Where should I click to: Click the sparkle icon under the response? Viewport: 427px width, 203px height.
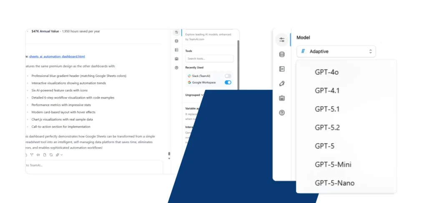pos(58,155)
